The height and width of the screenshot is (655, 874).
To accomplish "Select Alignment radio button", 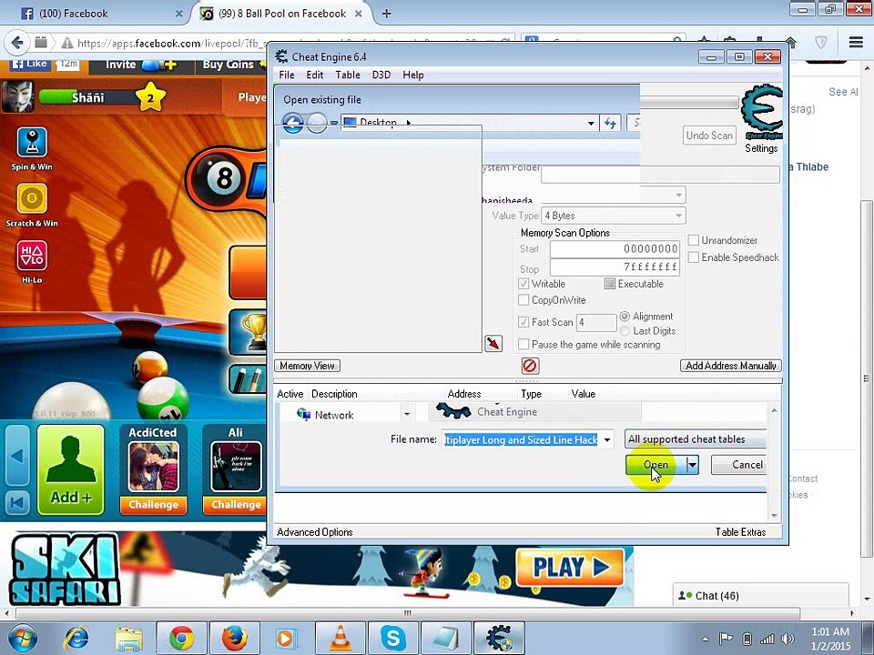I will coord(625,317).
